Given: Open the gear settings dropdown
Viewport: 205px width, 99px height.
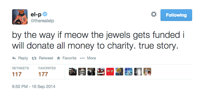Looking at the screenshot, I should pos(154,14).
